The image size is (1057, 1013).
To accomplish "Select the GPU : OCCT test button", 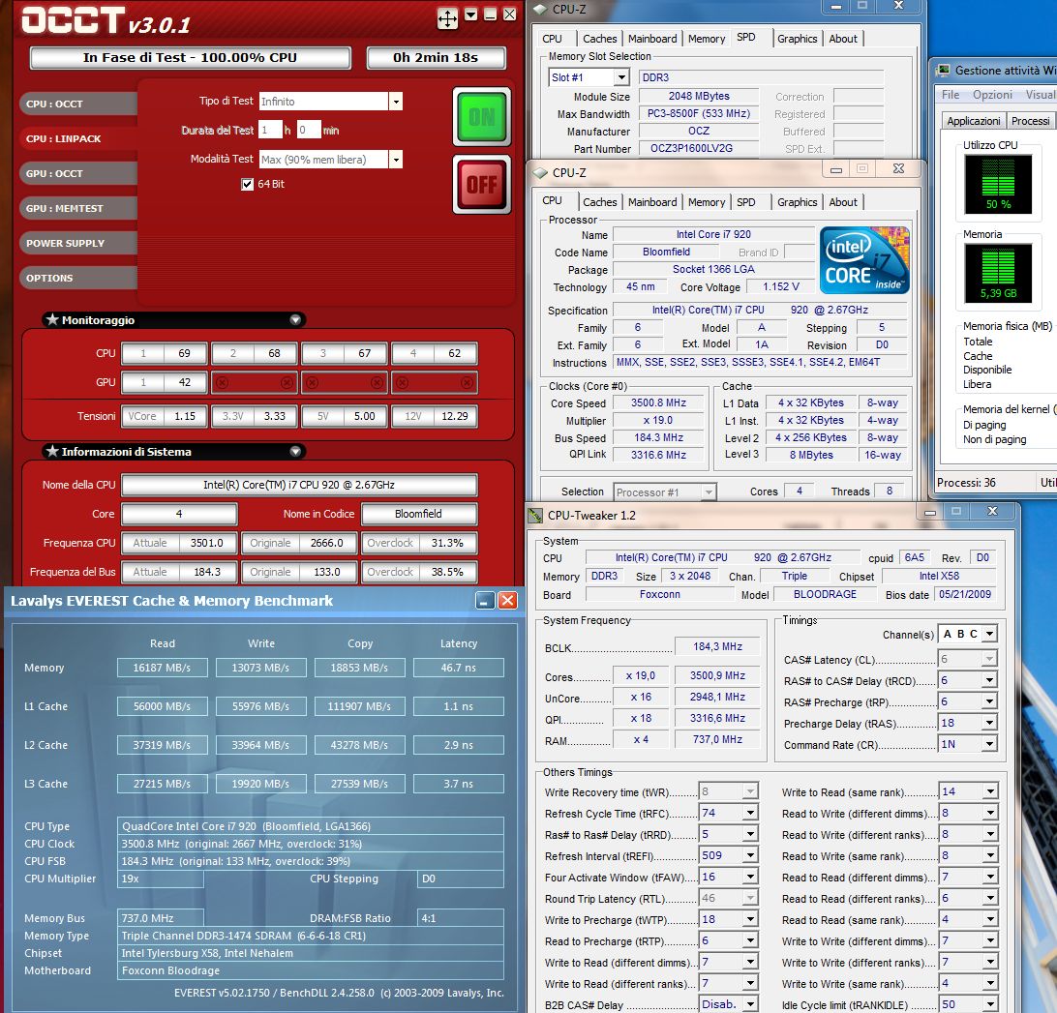I will click(78, 173).
